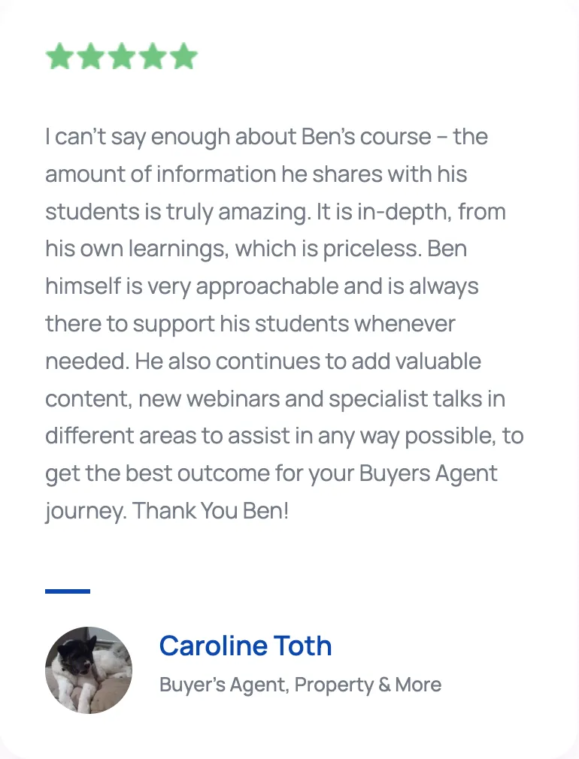Click the Caroline Toth name heading

245,646
